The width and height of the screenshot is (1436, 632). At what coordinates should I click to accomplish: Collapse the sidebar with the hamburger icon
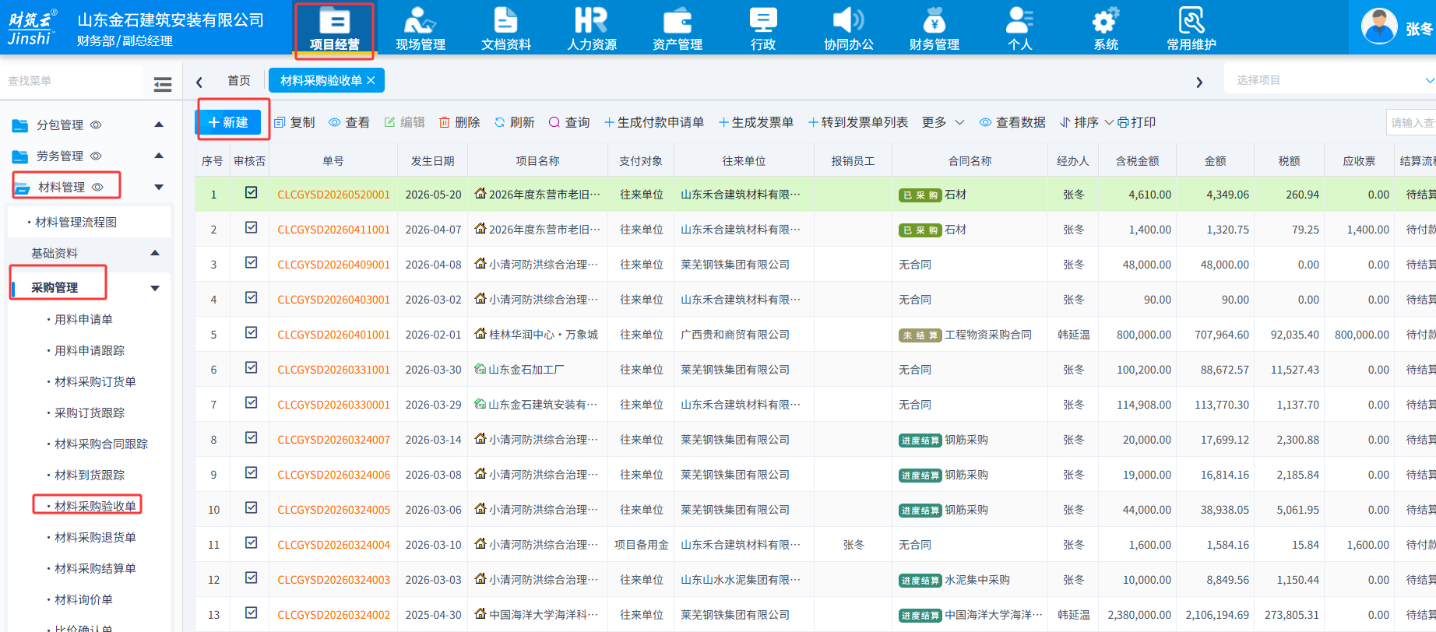(163, 84)
